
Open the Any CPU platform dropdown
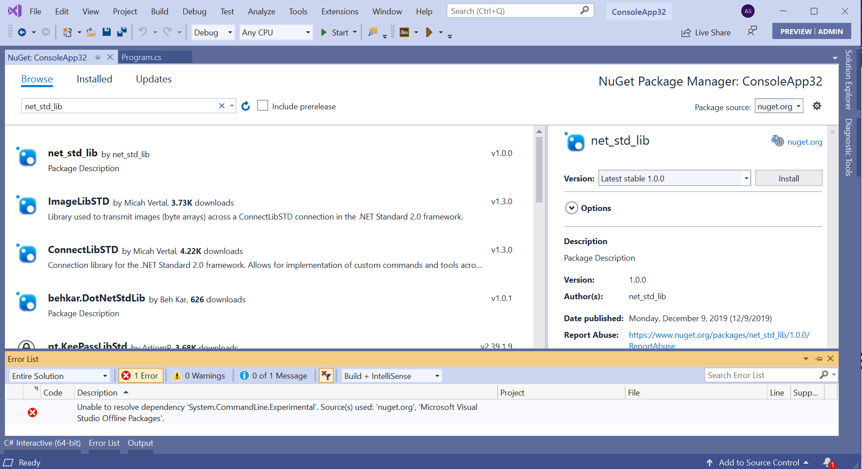[276, 32]
